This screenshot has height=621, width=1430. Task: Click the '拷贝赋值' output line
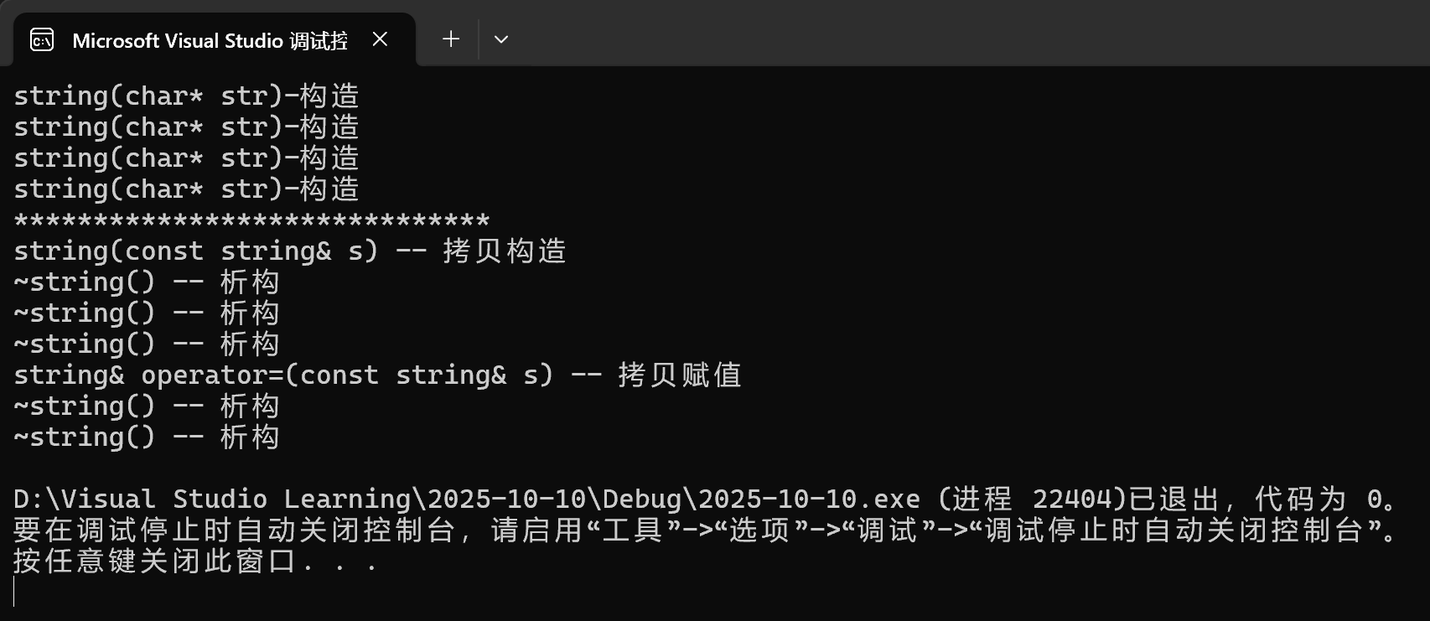coord(377,375)
